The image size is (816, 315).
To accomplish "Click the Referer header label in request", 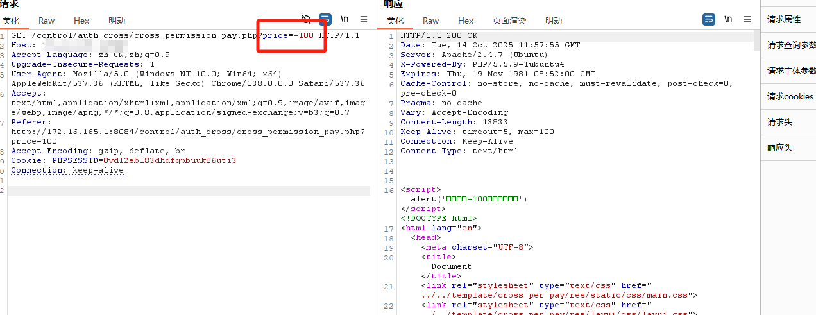I will (31, 122).
